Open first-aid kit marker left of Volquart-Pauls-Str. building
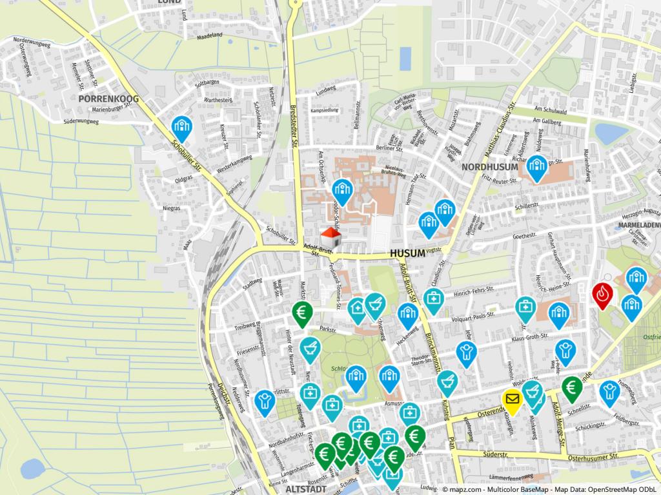This screenshot has width=661, height=495. 526,307
